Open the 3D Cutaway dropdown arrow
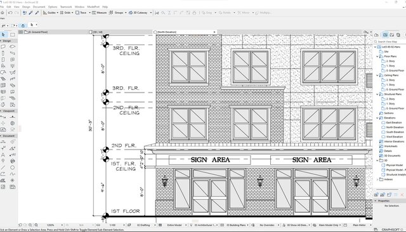Screen dimensions: 406x232 (x=151, y=13)
